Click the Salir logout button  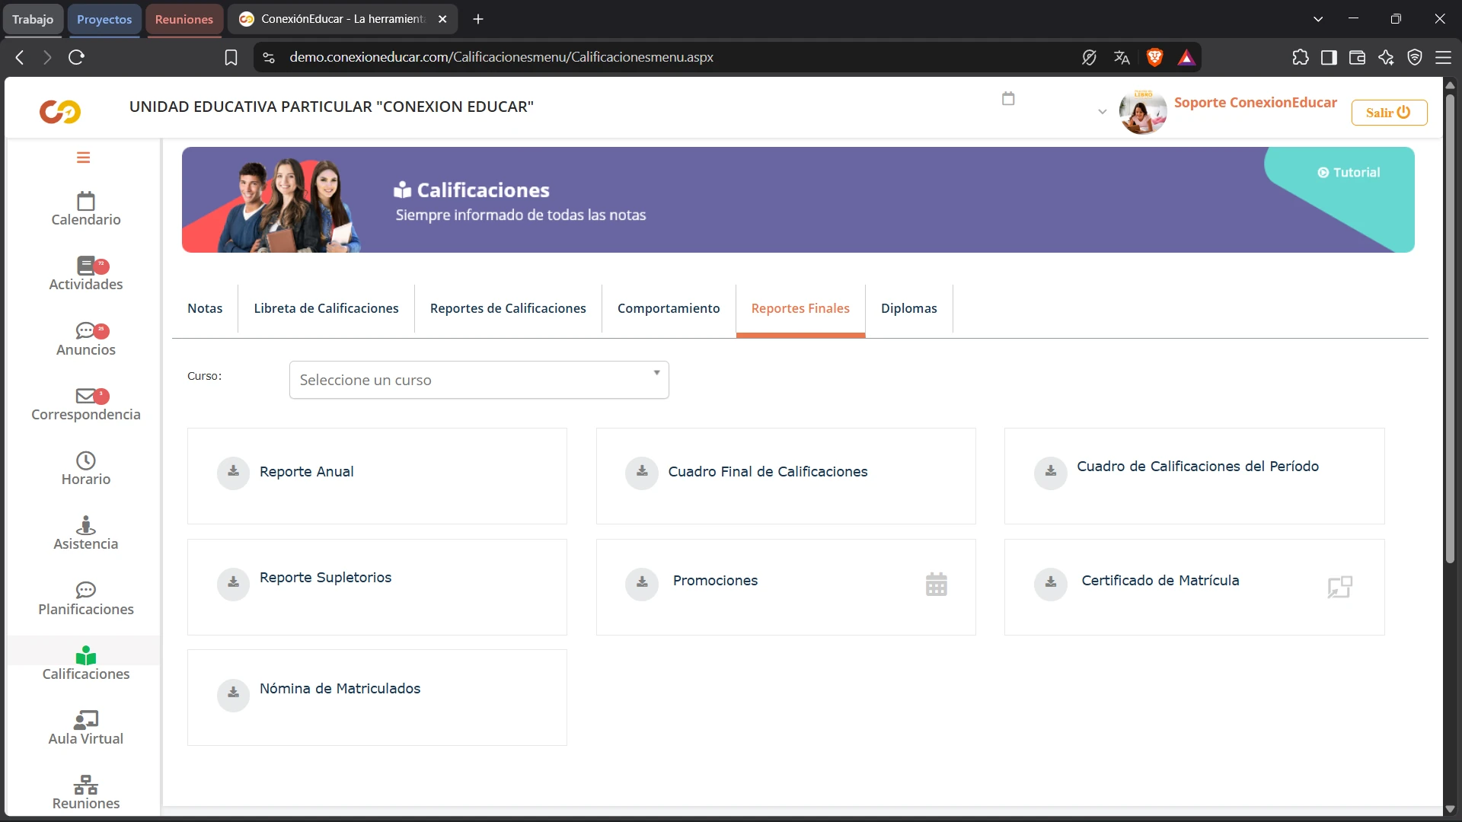(1389, 113)
